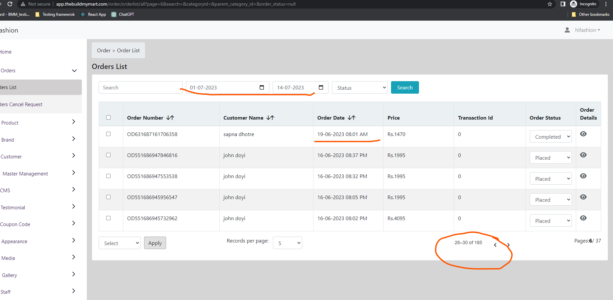This screenshot has height=300, width=613.
Task: Open calendar for 14-07-2023 end date
Action: coord(321,87)
